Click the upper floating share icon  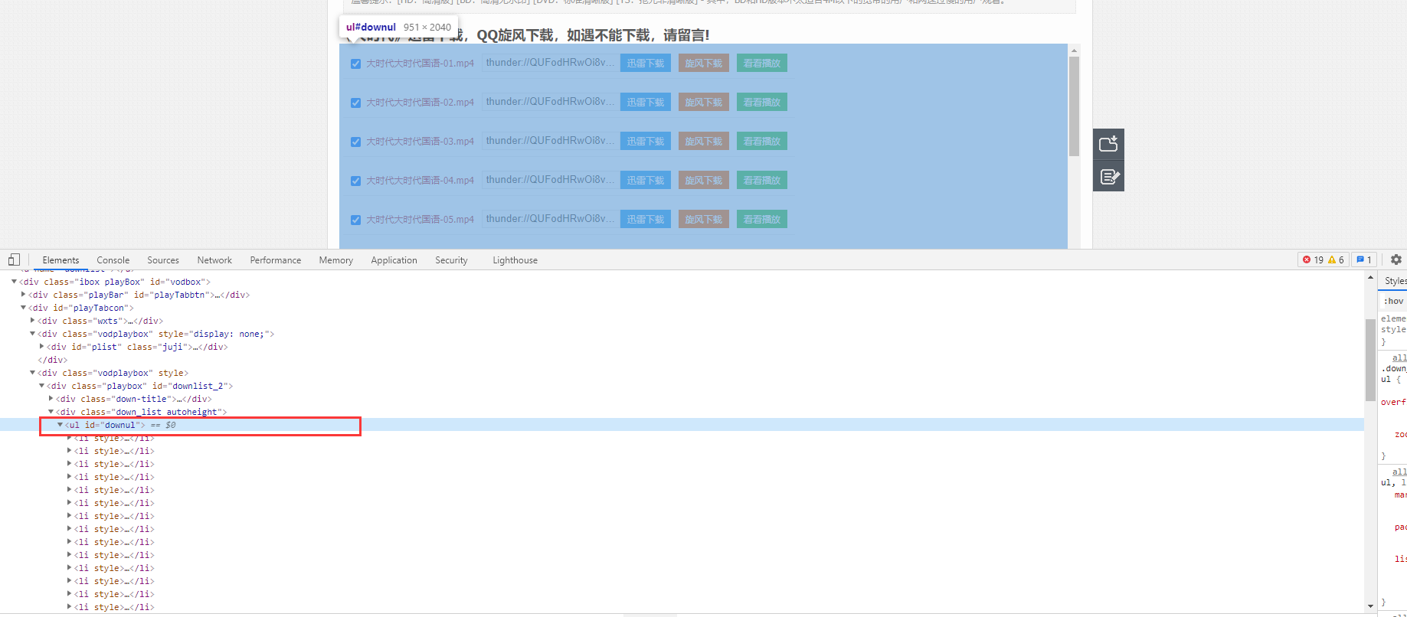(x=1108, y=144)
